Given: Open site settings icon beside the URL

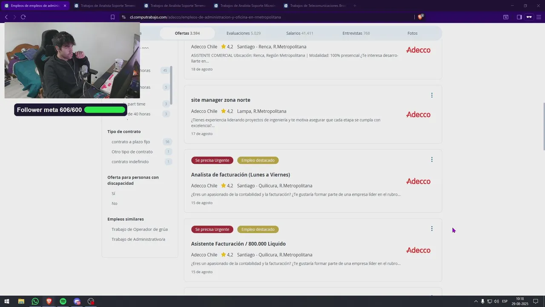Looking at the screenshot, I should click(123, 17).
